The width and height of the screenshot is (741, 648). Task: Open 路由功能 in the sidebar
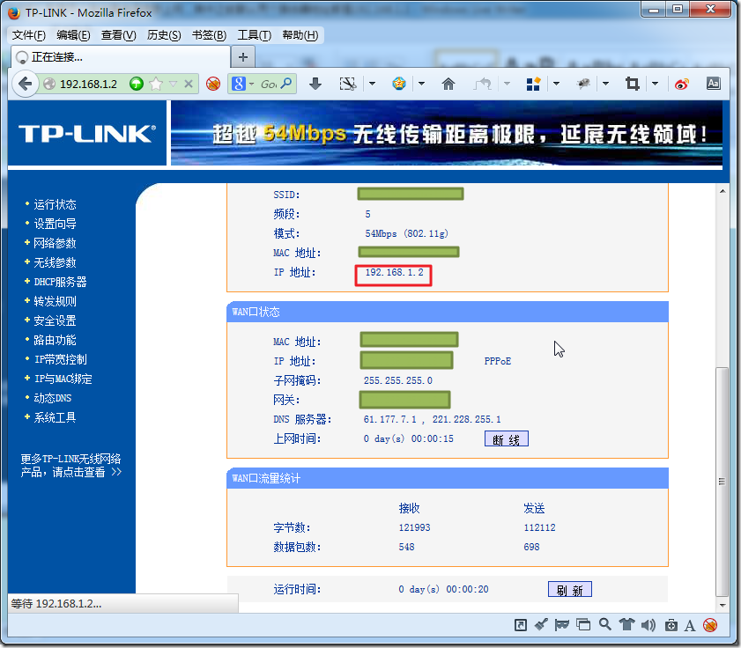coord(55,340)
